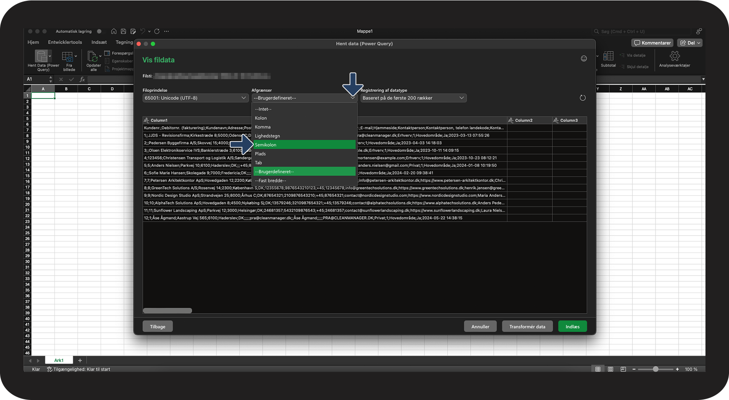
Task: Click Kommentarer button
Action: [x=652, y=43]
